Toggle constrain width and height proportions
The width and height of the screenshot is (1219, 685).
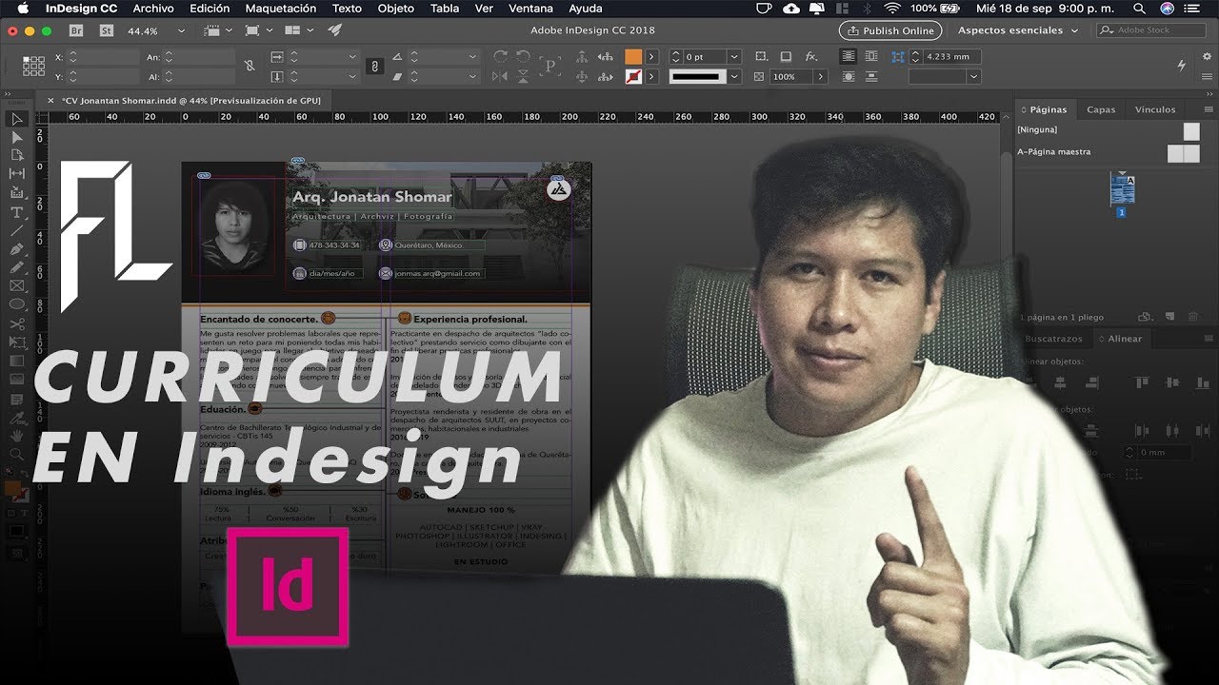click(x=250, y=66)
